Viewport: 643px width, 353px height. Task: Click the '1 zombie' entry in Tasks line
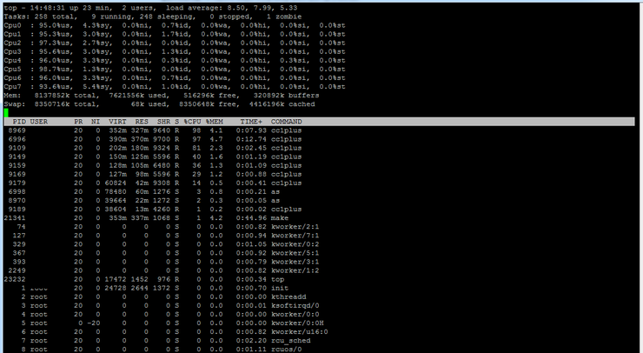(x=284, y=17)
